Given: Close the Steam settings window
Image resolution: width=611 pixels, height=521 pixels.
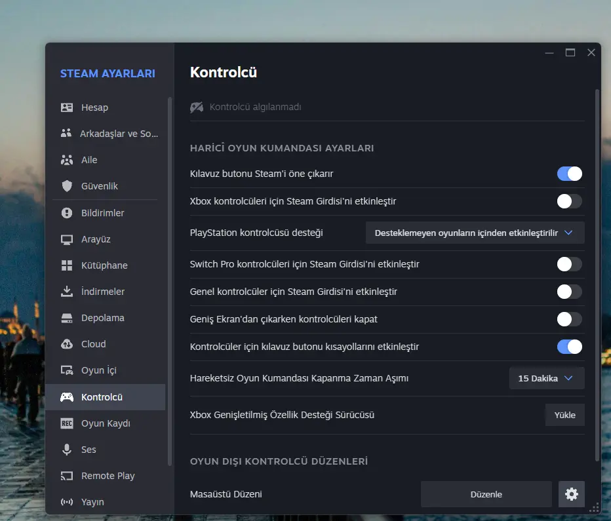Looking at the screenshot, I should 591,52.
